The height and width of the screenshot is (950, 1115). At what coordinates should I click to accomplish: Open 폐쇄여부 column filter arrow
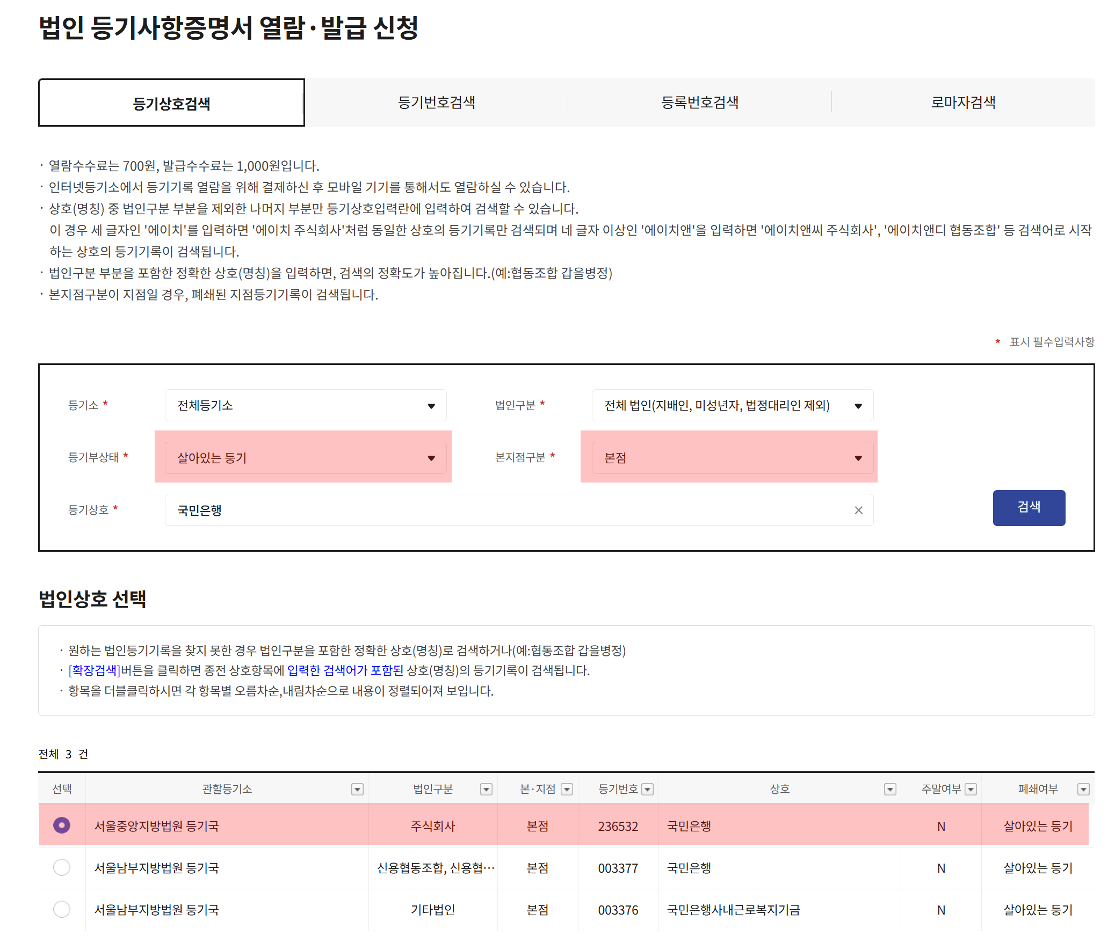point(1083,789)
